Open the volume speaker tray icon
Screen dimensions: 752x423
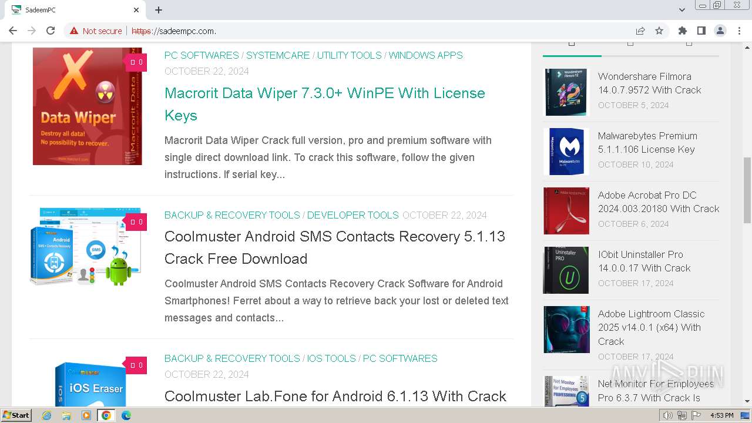coord(668,415)
